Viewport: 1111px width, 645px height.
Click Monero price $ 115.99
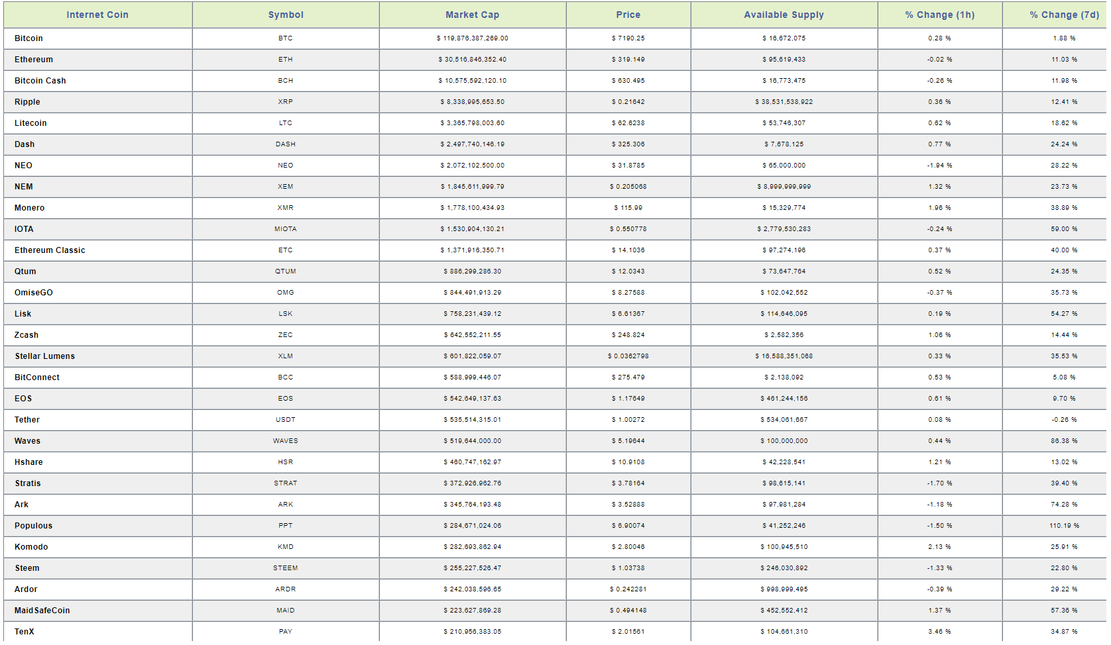click(628, 208)
